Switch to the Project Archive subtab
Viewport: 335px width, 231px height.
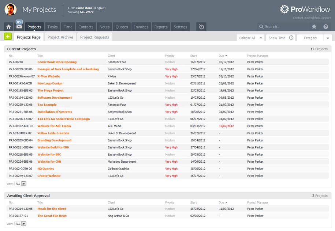(60, 37)
